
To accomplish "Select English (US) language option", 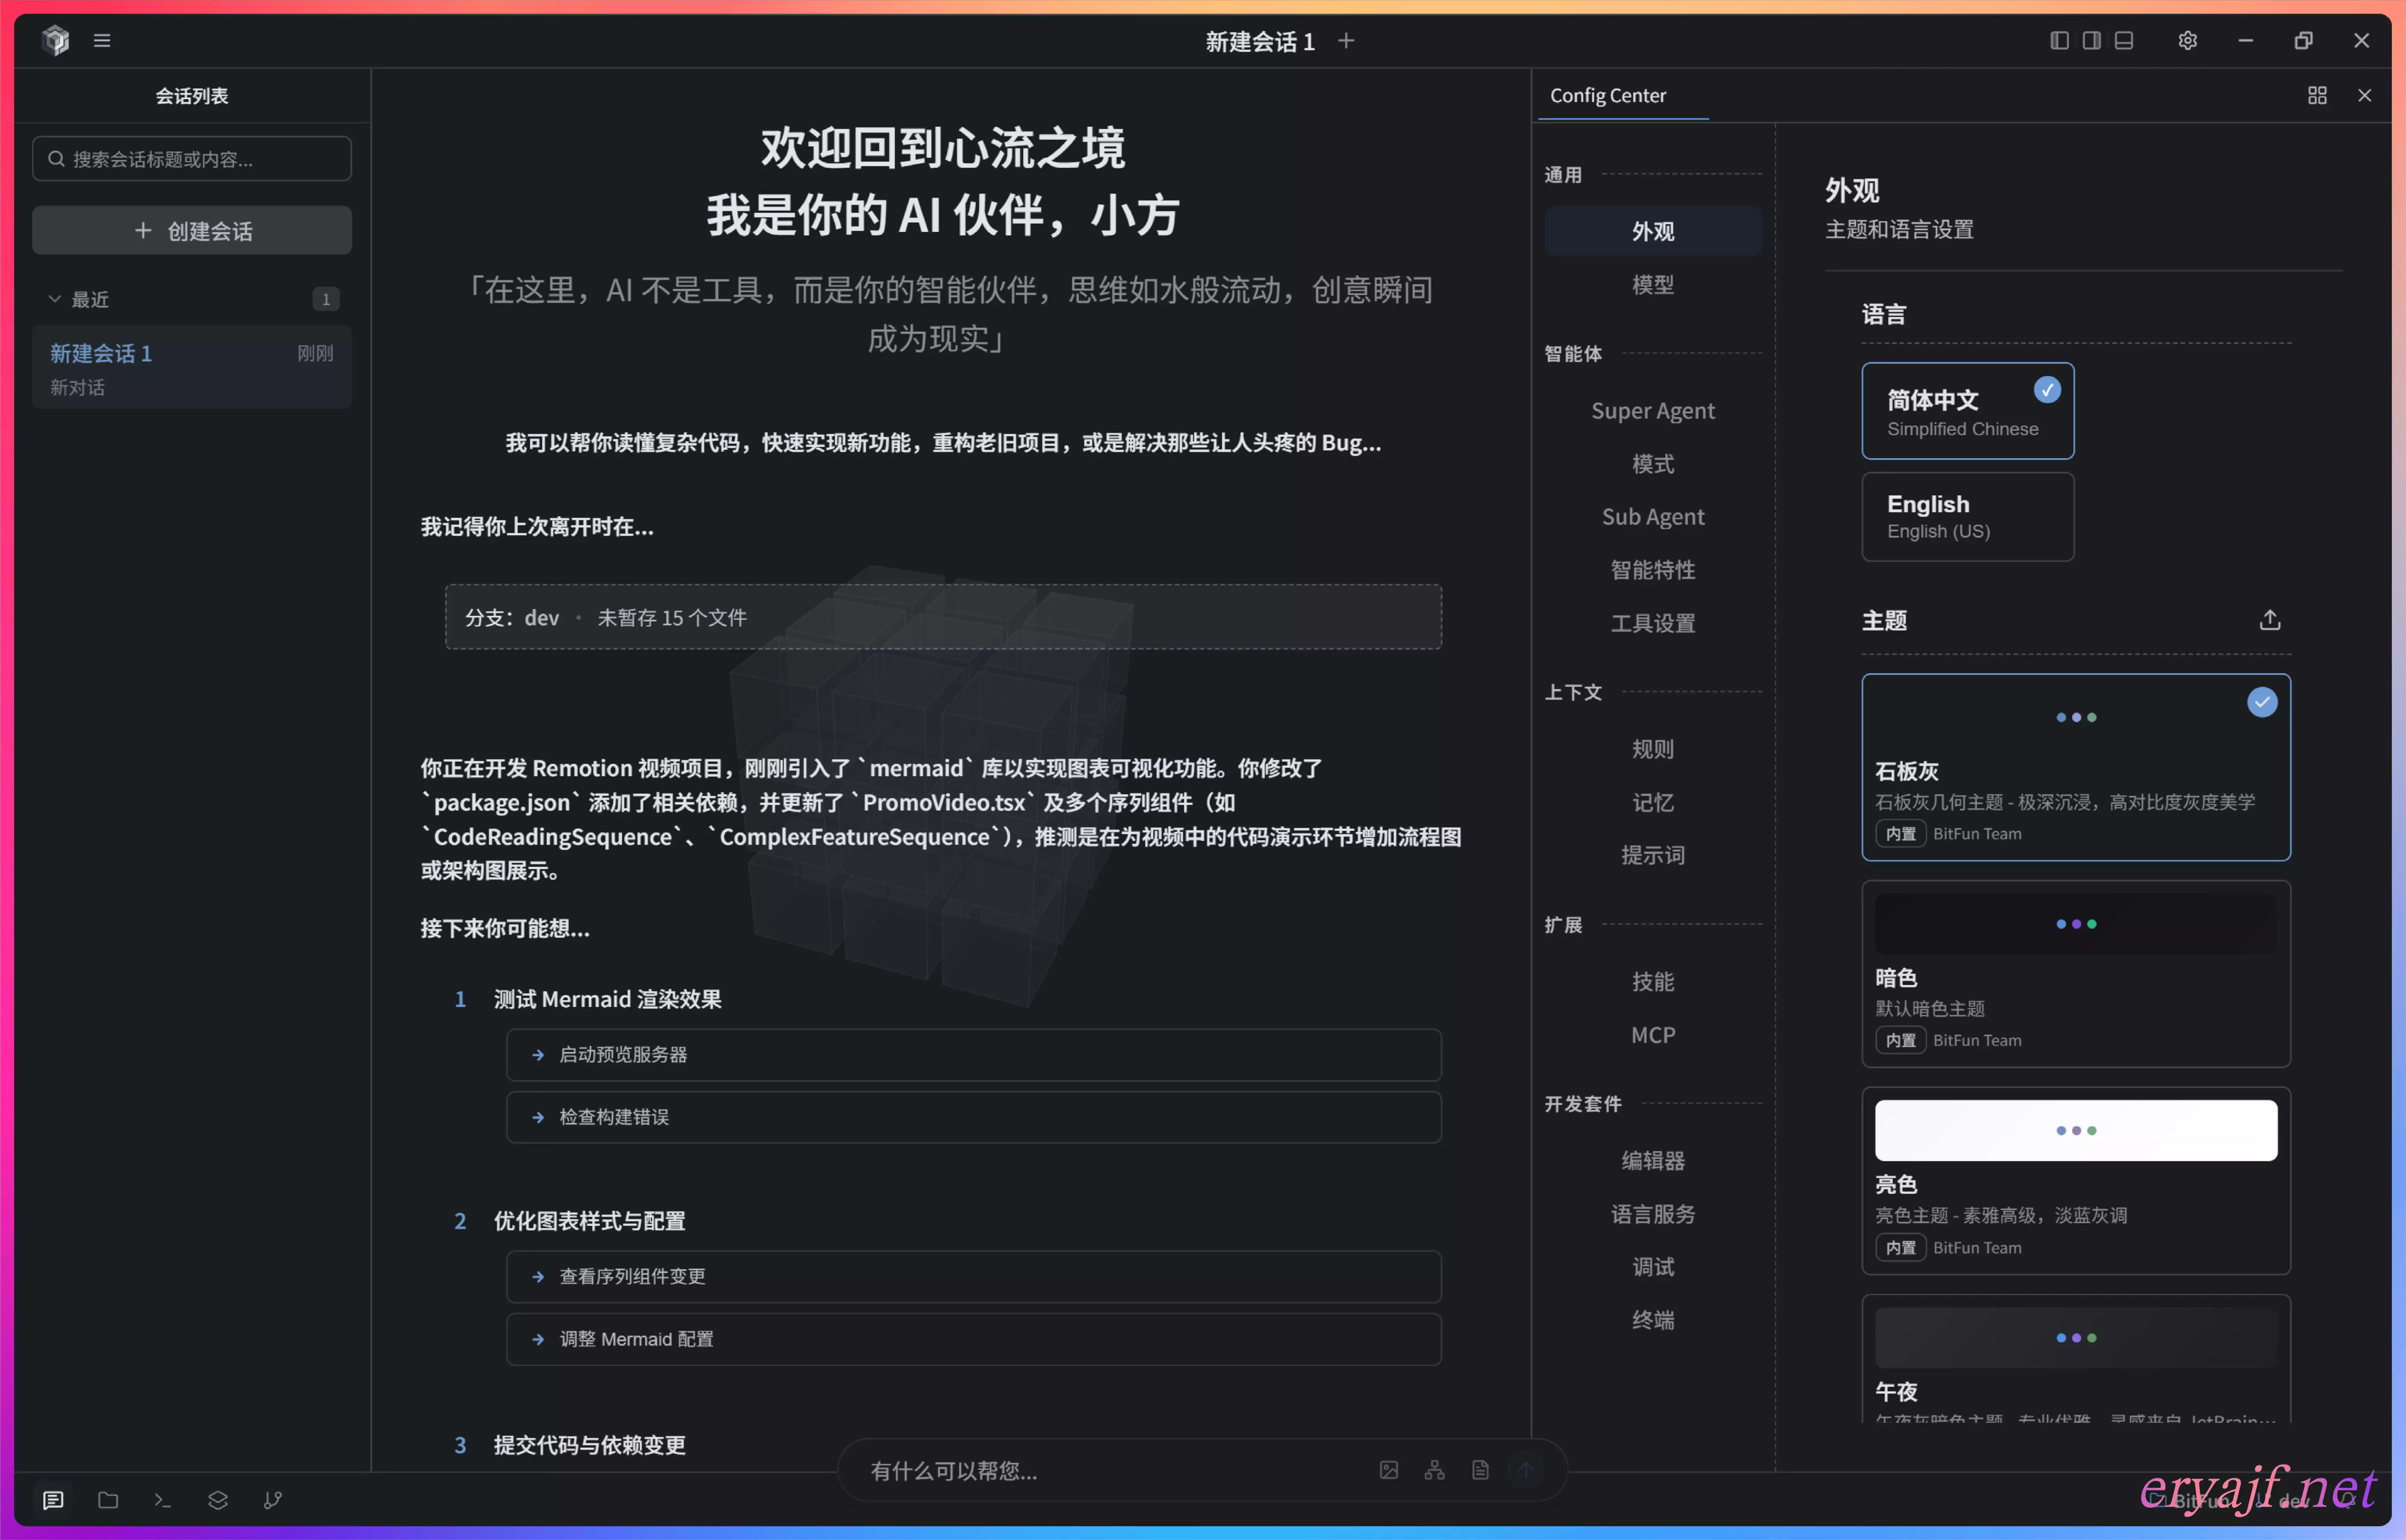I will click(1966, 516).
